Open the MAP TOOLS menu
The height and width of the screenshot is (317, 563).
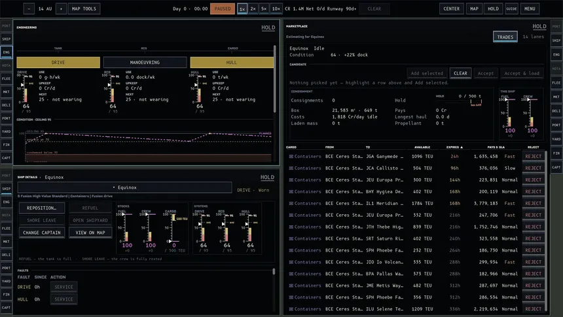pos(84,9)
